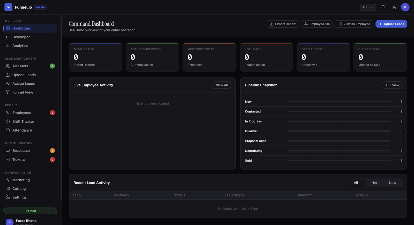Click the Employees person icon
The width and height of the screenshot is (414, 225).
coord(7,113)
